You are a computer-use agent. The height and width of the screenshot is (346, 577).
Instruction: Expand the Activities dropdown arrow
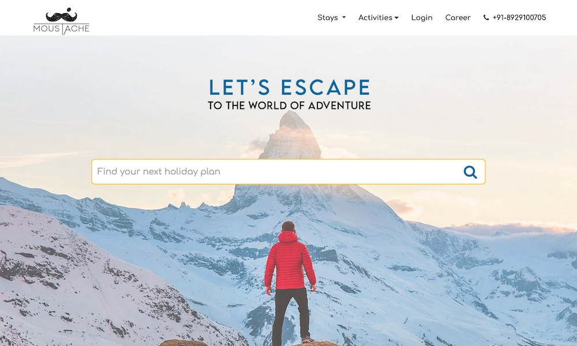pyautogui.click(x=396, y=18)
